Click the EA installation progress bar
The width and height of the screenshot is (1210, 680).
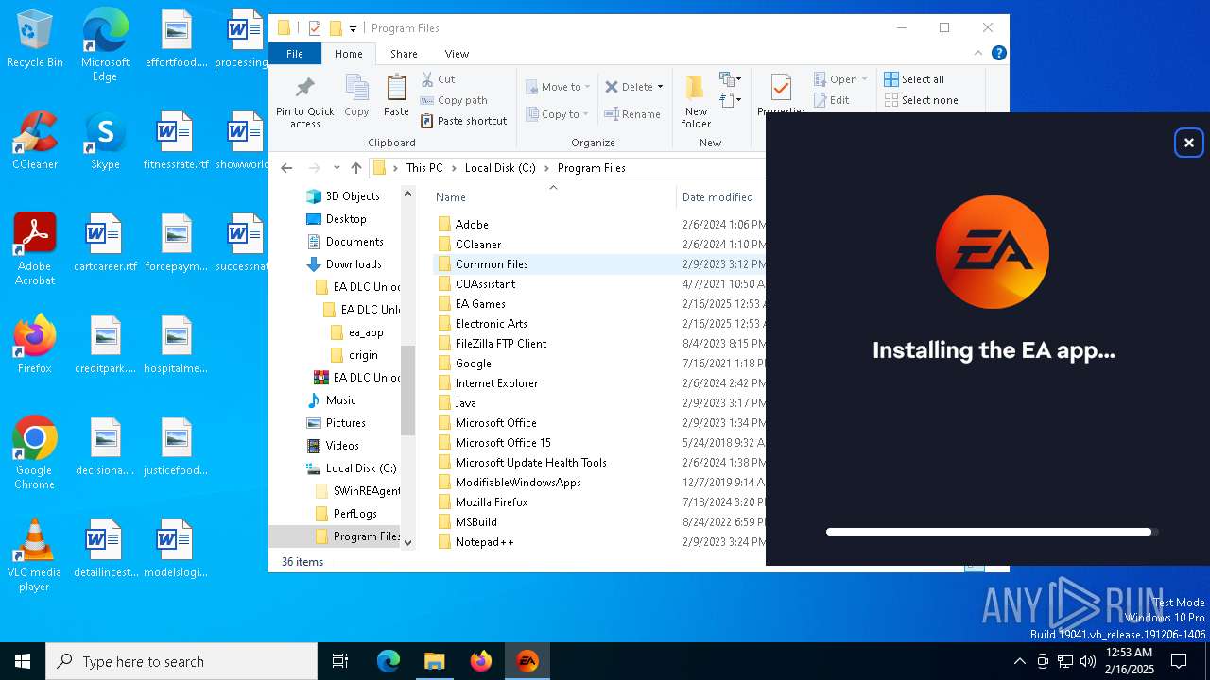[992, 532]
